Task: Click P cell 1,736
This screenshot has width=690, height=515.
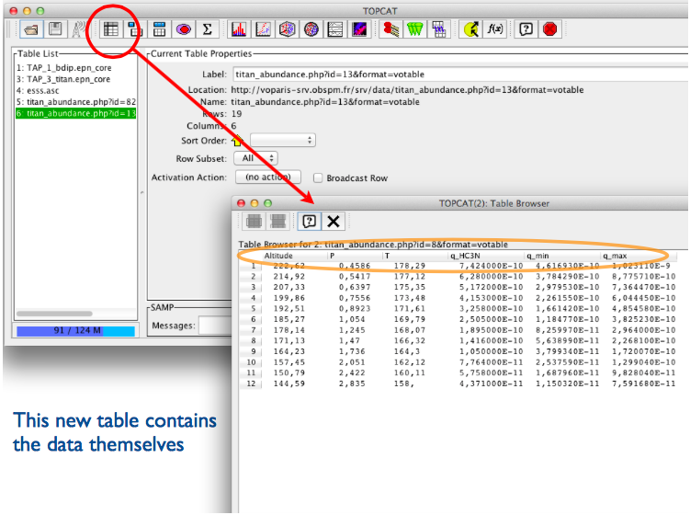Action: pos(352,351)
